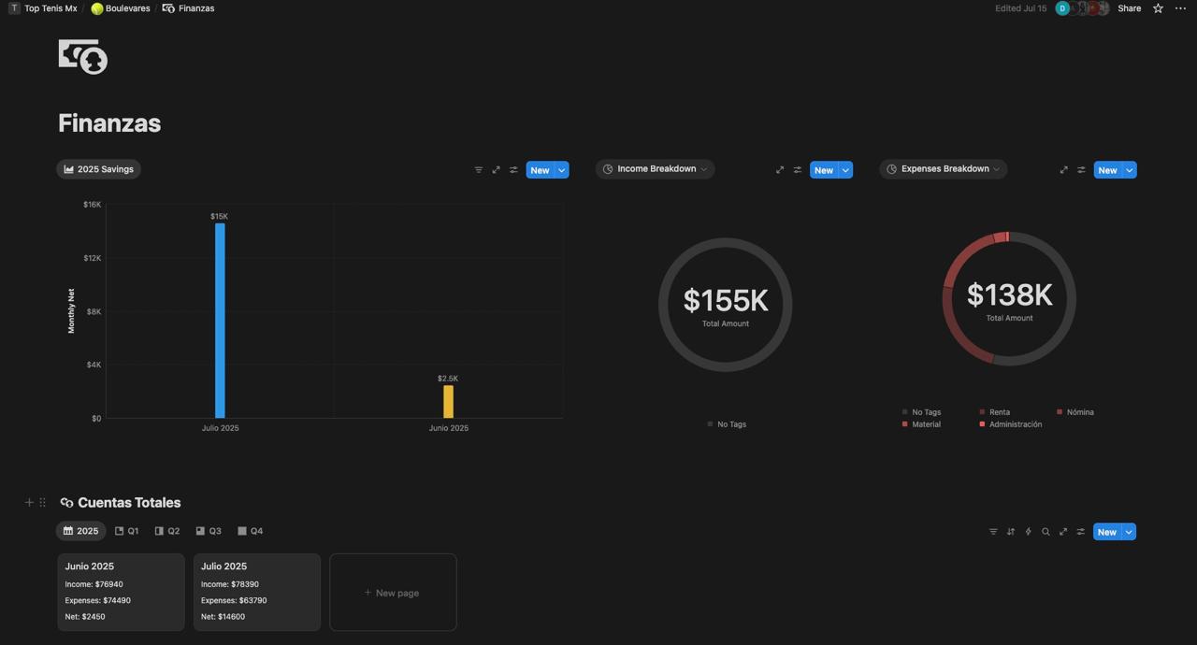Toggle Nómina legend item in Expenses chart

(x=1079, y=412)
